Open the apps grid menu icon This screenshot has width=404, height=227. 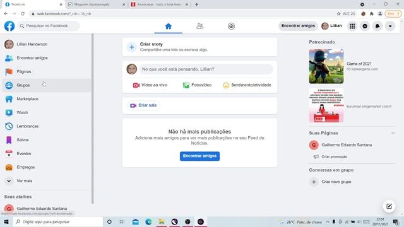pos(352,26)
